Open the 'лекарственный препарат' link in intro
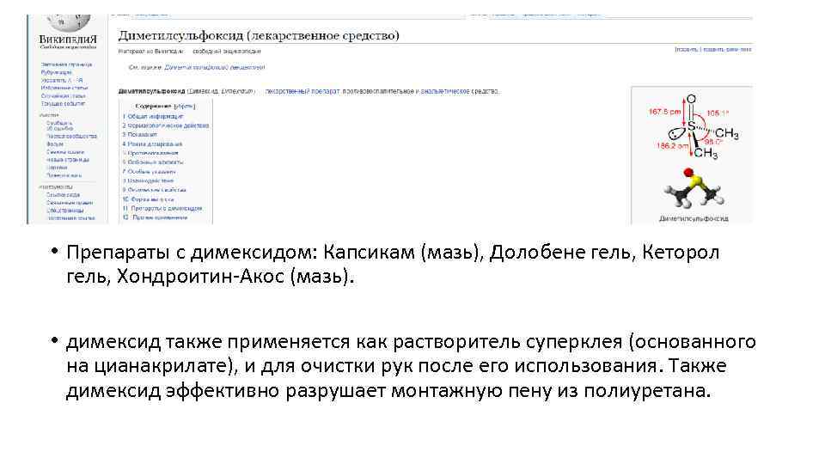The image size is (825, 464). 302,91
